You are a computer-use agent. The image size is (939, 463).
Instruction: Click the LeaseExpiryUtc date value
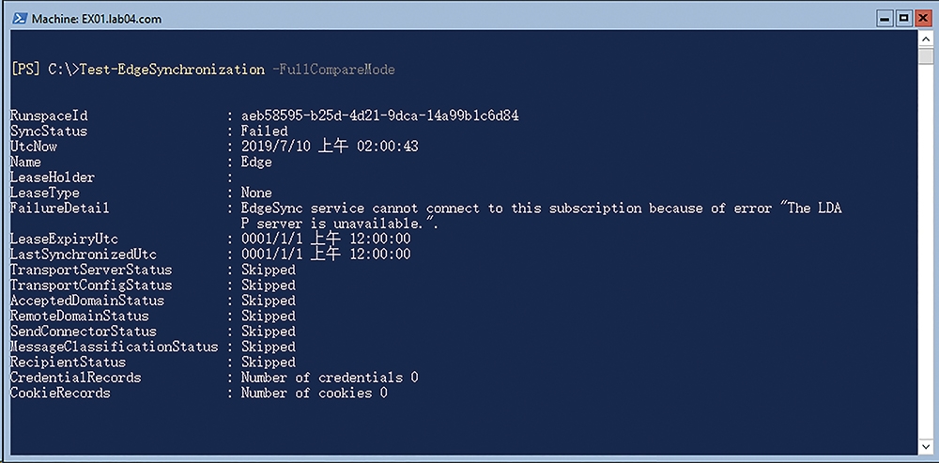326,239
